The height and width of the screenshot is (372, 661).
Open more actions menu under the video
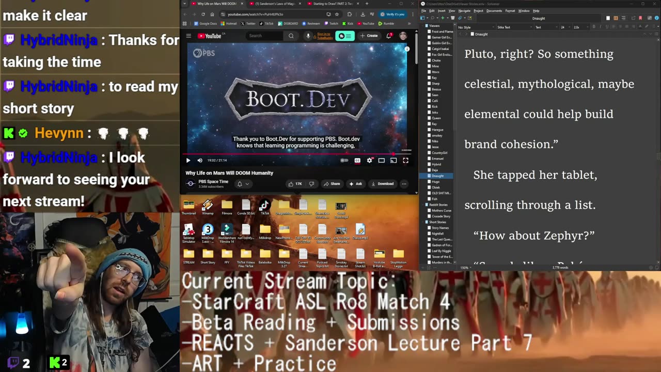(404, 184)
